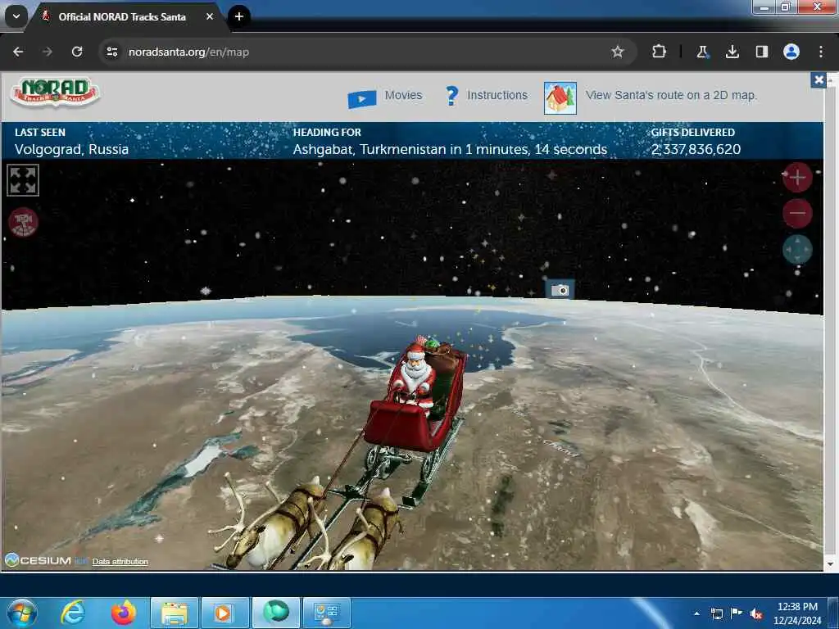
Task: Open a new browser tab
Action: tap(239, 16)
